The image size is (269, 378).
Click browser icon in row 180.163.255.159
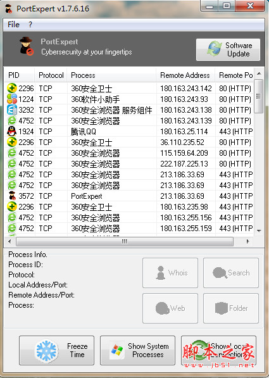(12, 228)
